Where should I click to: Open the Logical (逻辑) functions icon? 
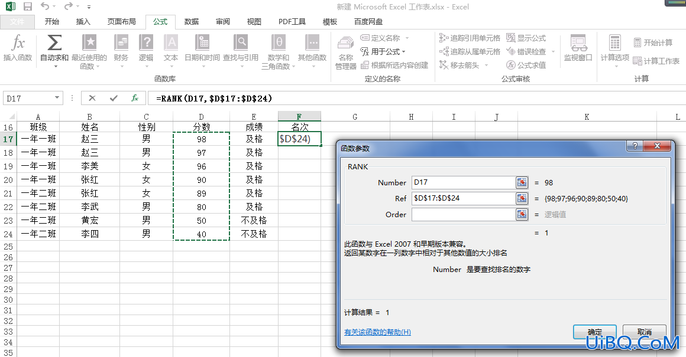(x=146, y=42)
